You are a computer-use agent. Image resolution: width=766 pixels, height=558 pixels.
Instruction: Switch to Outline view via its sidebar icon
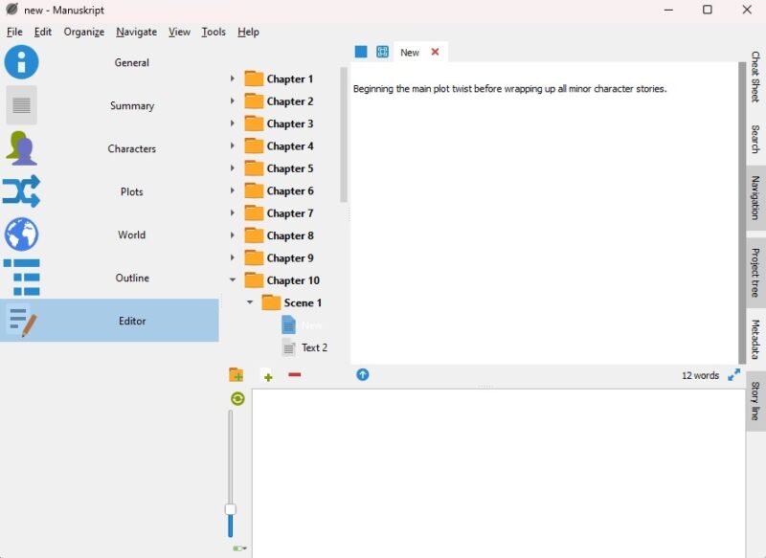[x=22, y=278]
